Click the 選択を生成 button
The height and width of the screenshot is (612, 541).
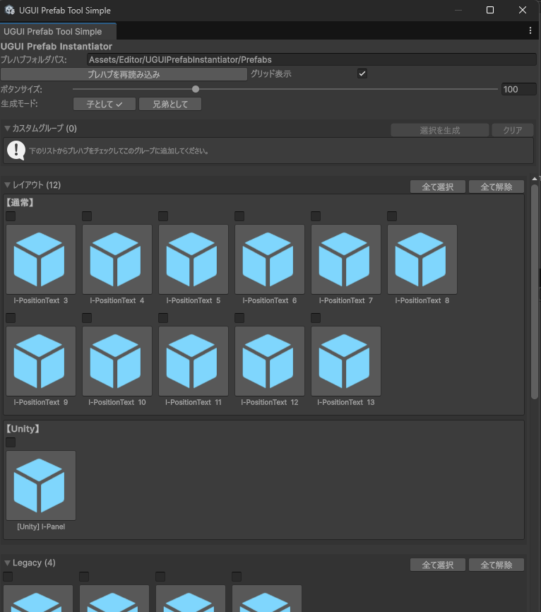pyautogui.click(x=440, y=130)
